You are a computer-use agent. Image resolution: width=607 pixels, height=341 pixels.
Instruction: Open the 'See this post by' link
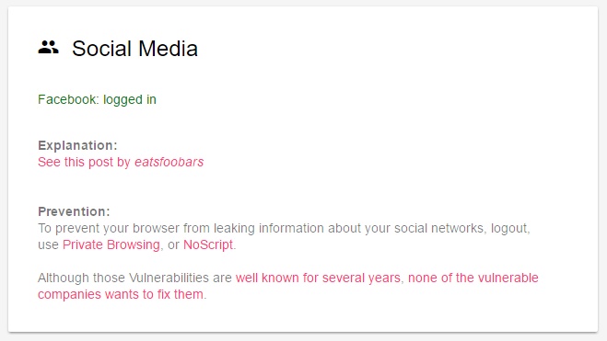click(85, 162)
